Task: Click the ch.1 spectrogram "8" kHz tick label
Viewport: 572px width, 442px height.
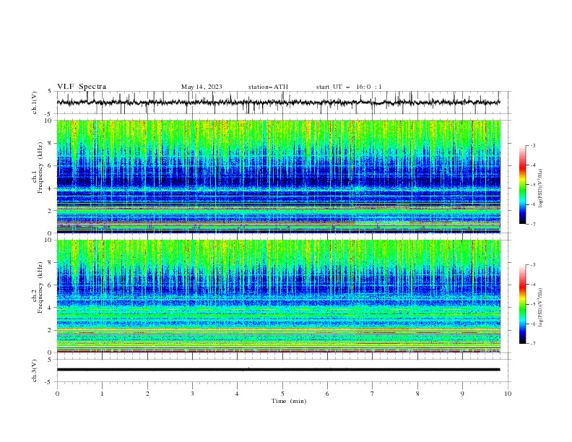Action: click(x=50, y=143)
